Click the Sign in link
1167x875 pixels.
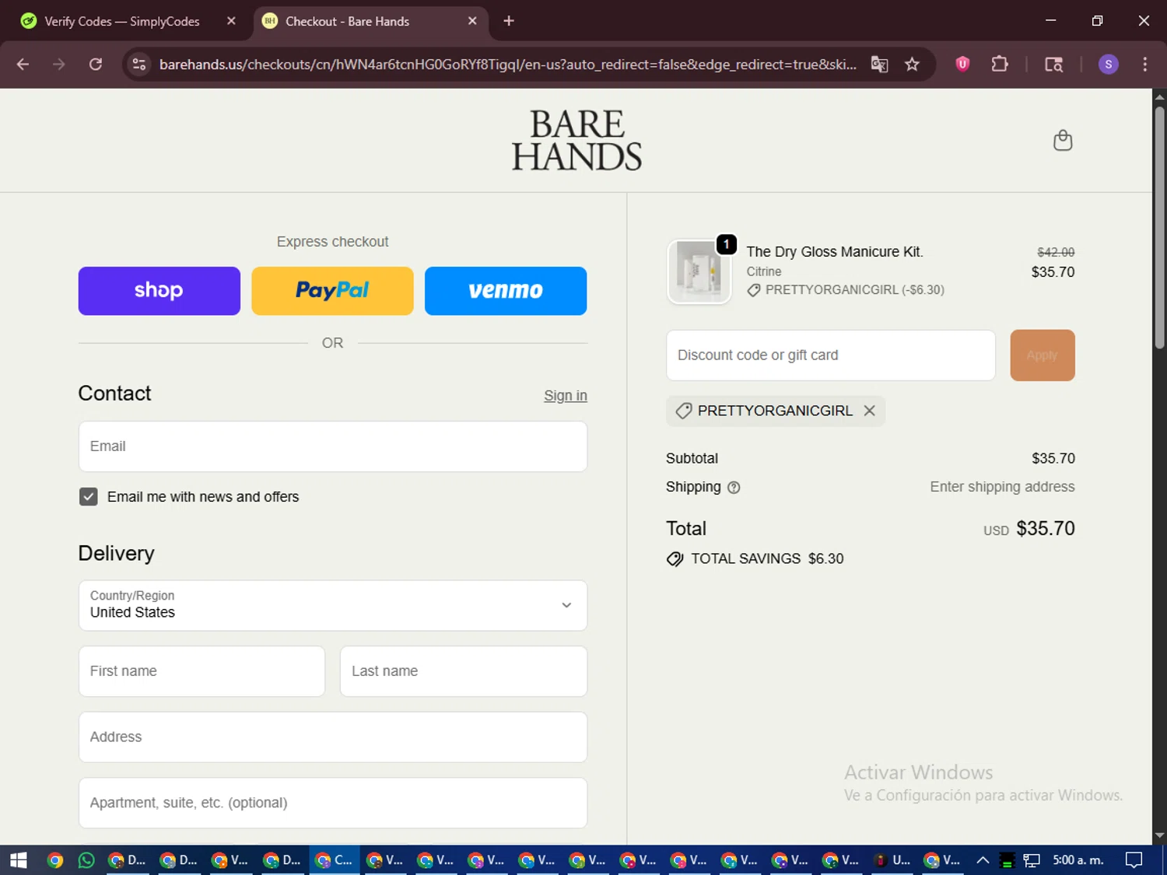[x=566, y=396]
